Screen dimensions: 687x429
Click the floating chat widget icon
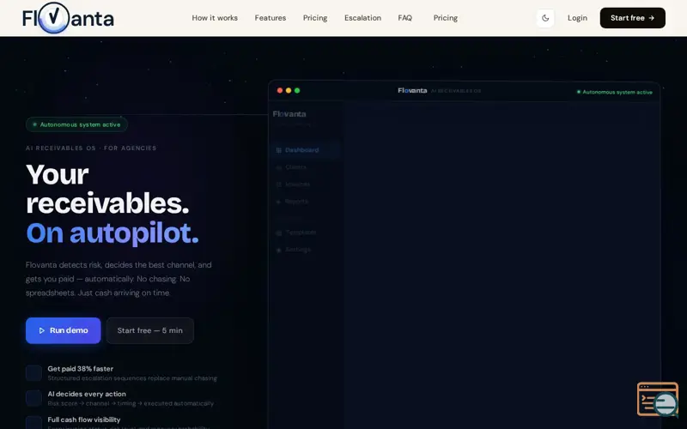point(658,399)
